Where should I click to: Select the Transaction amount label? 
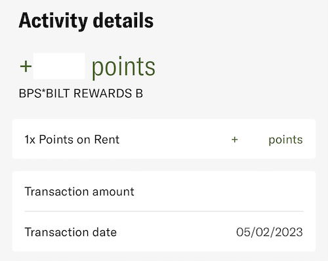pos(79,191)
